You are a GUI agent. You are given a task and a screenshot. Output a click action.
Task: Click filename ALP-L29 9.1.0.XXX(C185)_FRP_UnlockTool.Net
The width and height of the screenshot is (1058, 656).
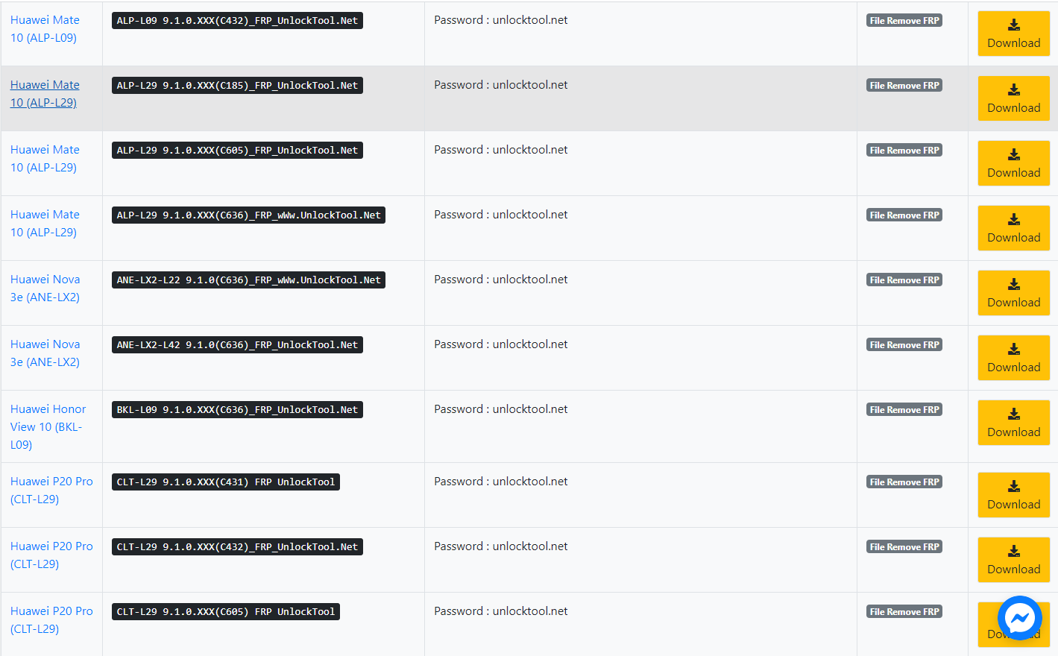pos(237,86)
